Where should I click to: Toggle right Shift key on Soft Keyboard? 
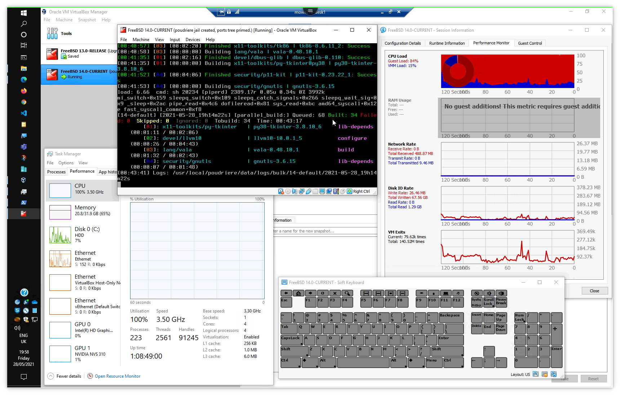447,351
